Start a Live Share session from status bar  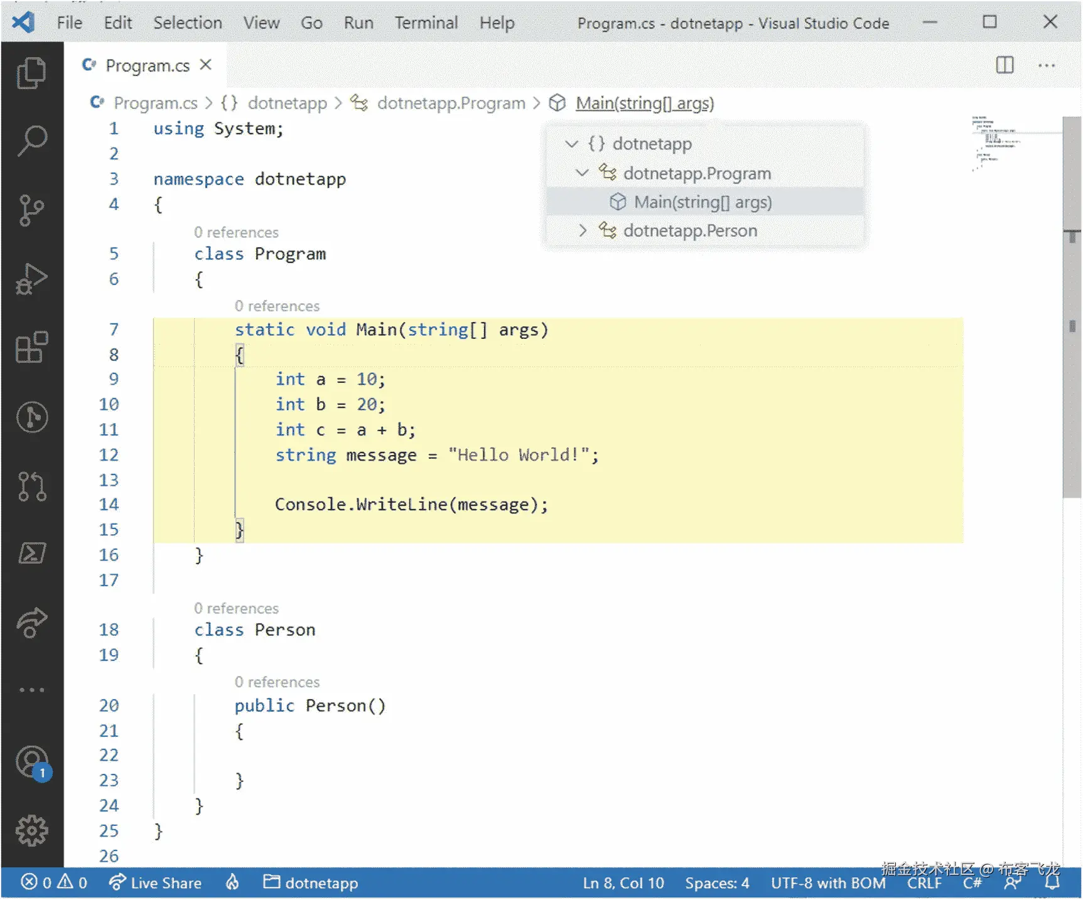pos(156,882)
